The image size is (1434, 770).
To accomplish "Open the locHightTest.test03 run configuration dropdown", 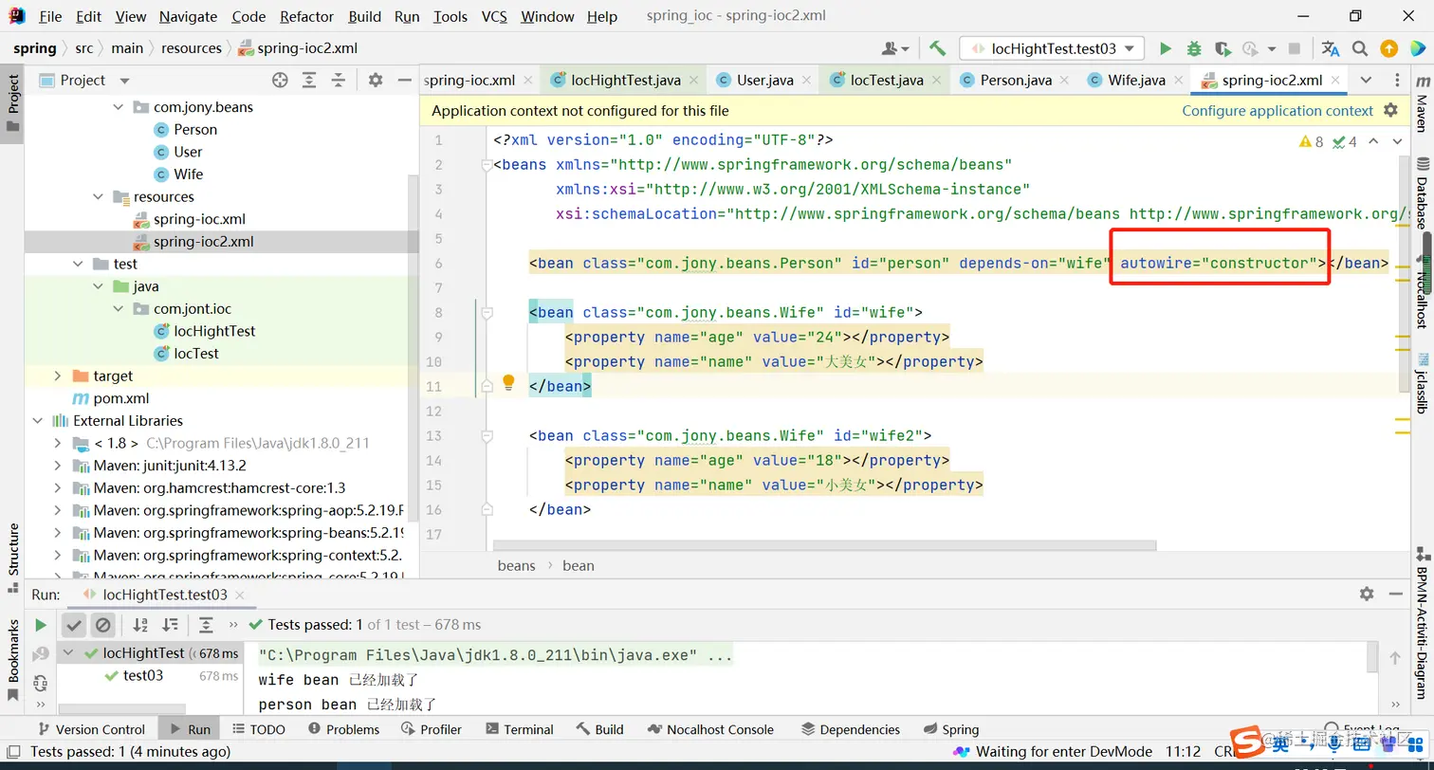I will point(1051,48).
